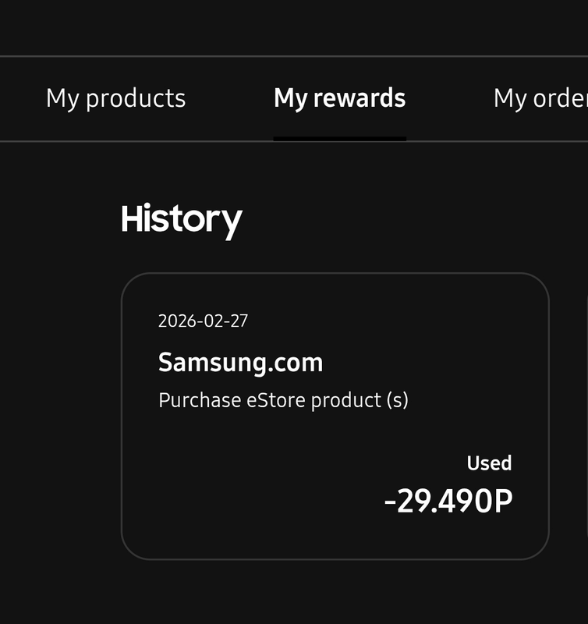Viewport: 588px width, 624px height.
Task: Click the underline indicator beneath My rewards
Action: [x=339, y=139]
